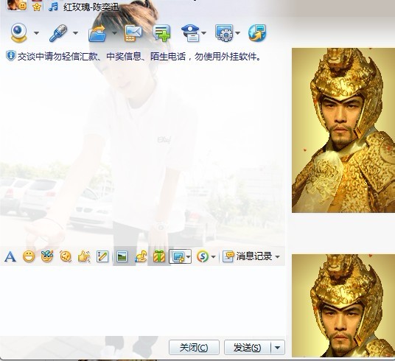395x361 pixels.
Task: Create a discussion group with green plus icon
Action: pyautogui.click(x=161, y=33)
